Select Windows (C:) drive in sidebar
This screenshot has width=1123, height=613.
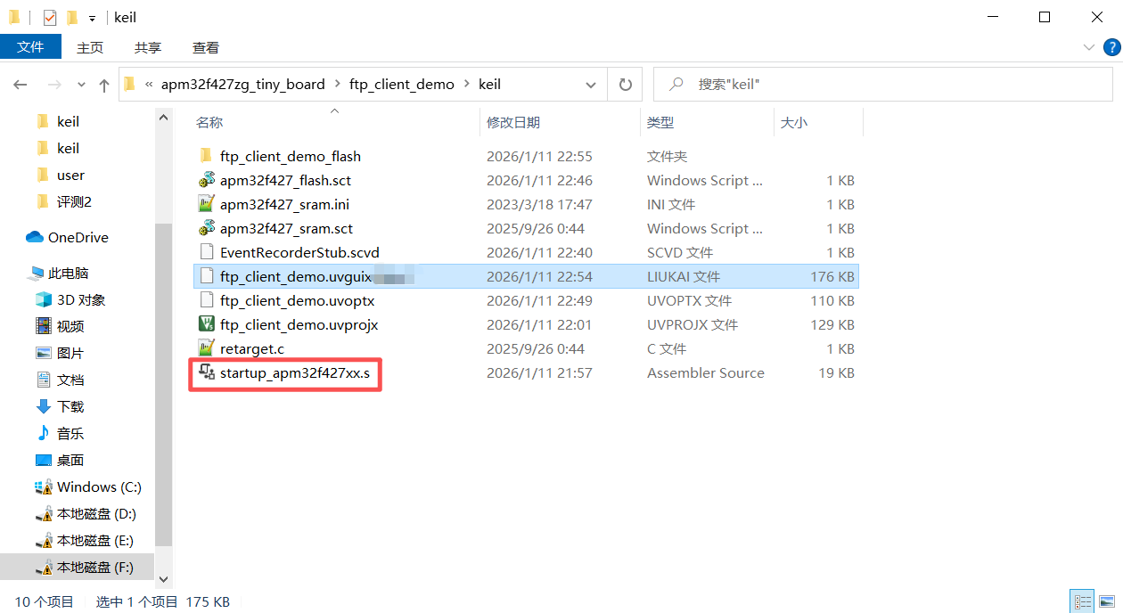click(99, 486)
